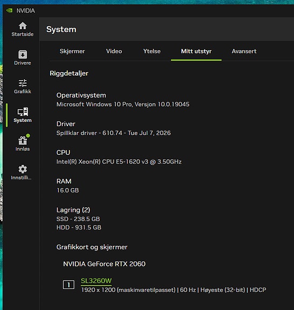This screenshot has height=310, width=294.
Task: Select the Mitt utstyr tab
Action: tap(196, 51)
